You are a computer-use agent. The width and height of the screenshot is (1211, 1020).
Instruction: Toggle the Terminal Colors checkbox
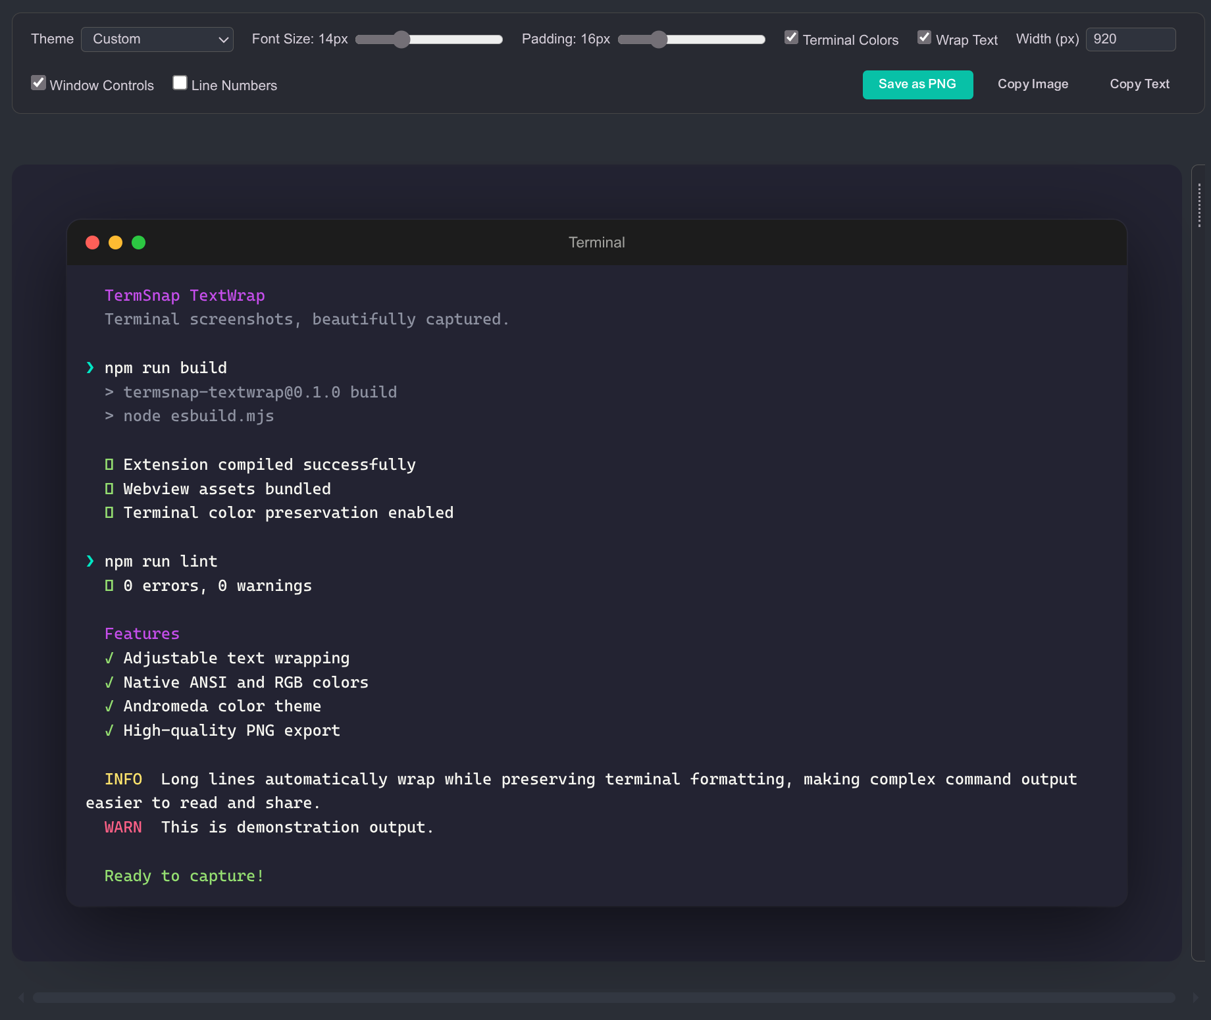(x=791, y=38)
